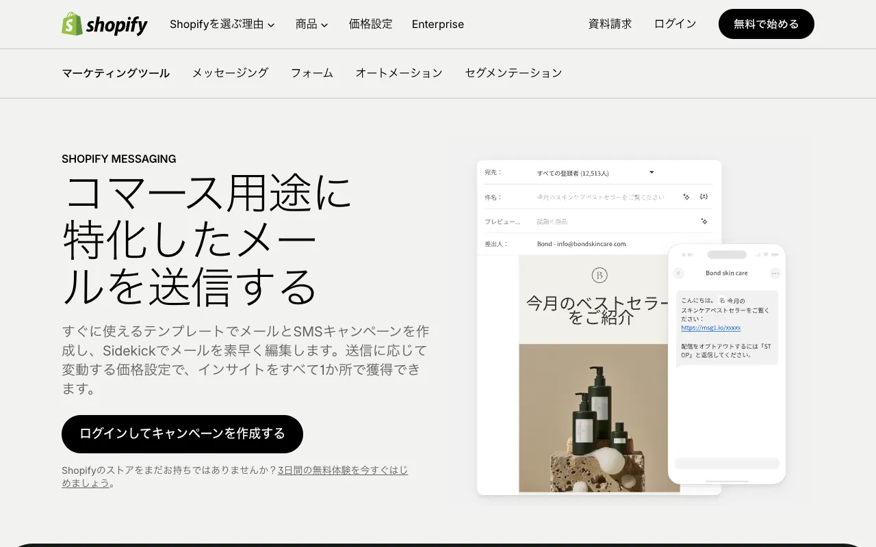Click the personalization braces icon in subject row

click(x=704, y=197)
